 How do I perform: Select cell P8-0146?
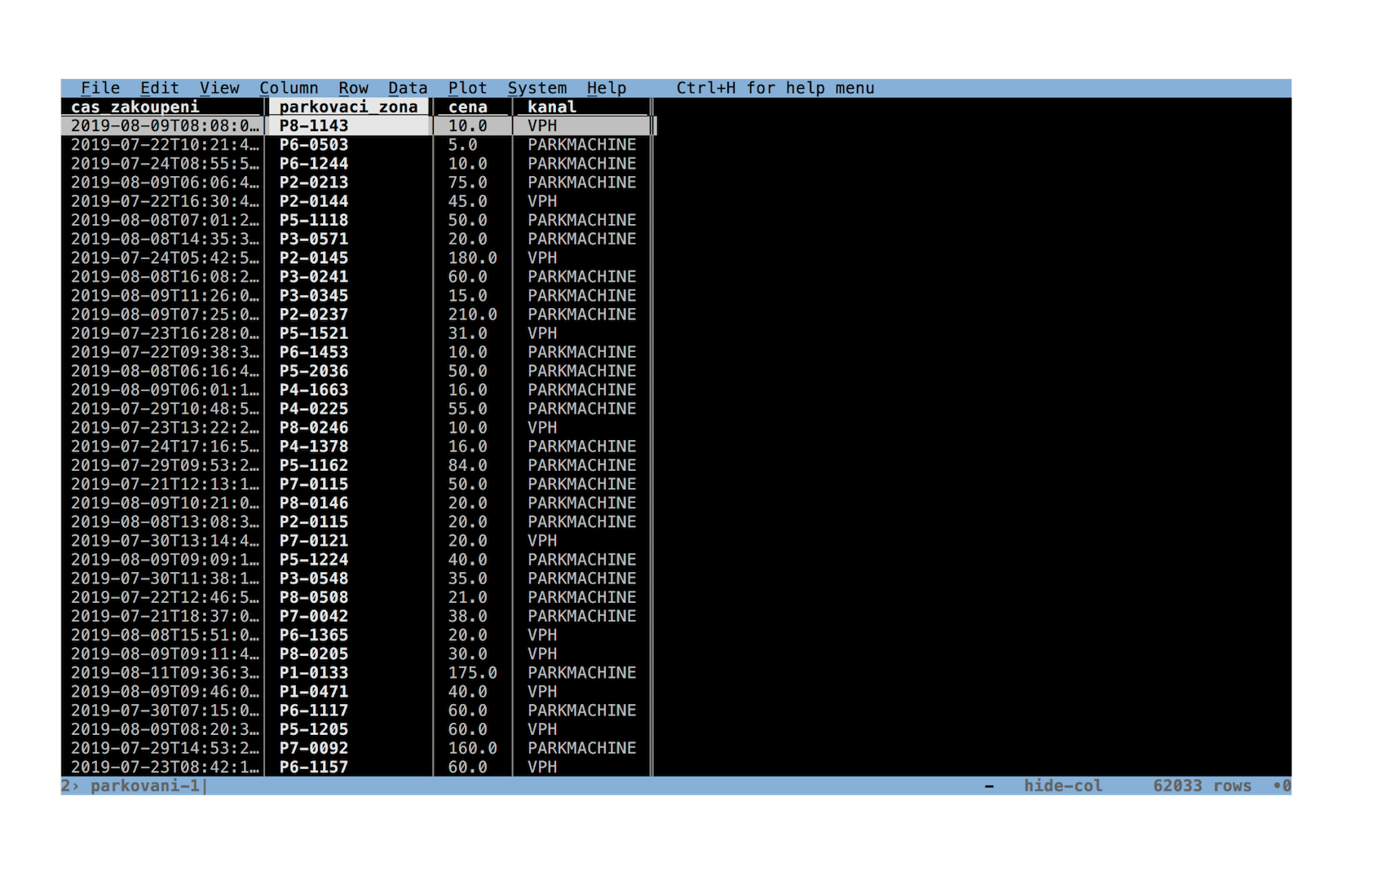point(314,503)
